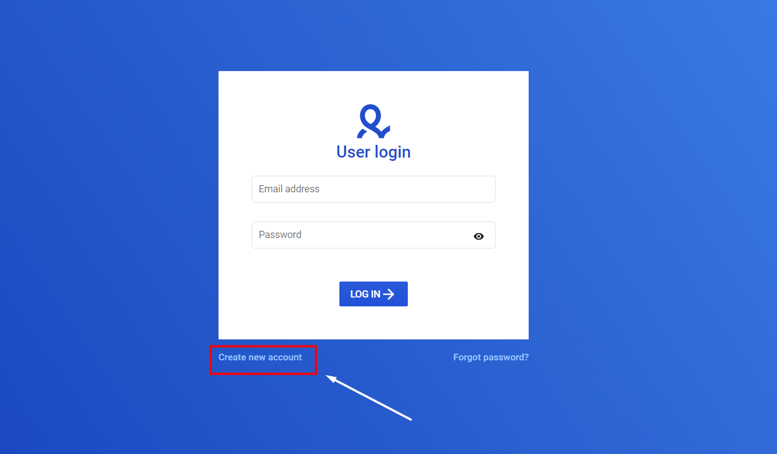Focus the Email address input field
777x454 pixels.
tap(374, 189)
